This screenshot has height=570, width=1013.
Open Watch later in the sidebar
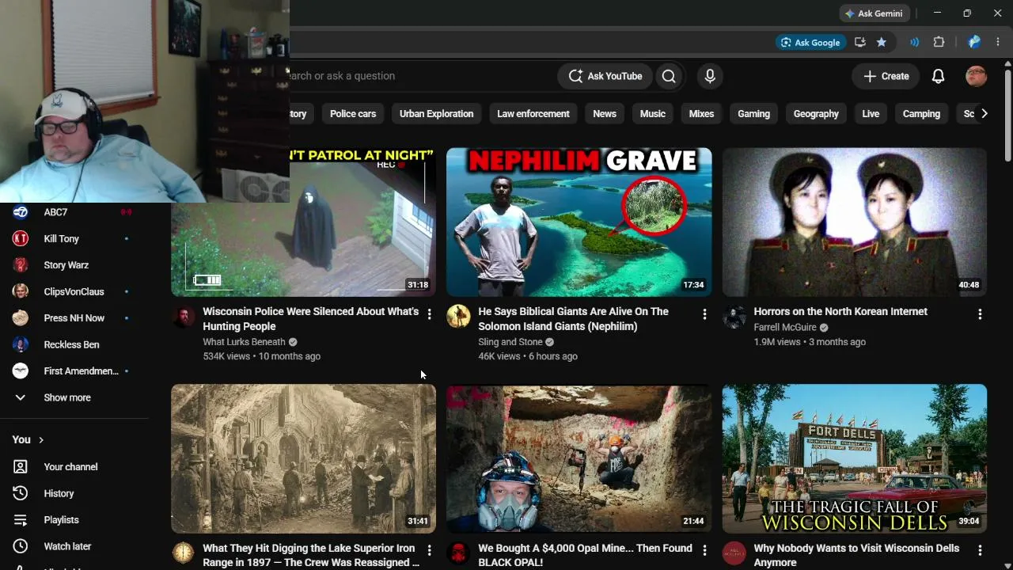(73, 546)
